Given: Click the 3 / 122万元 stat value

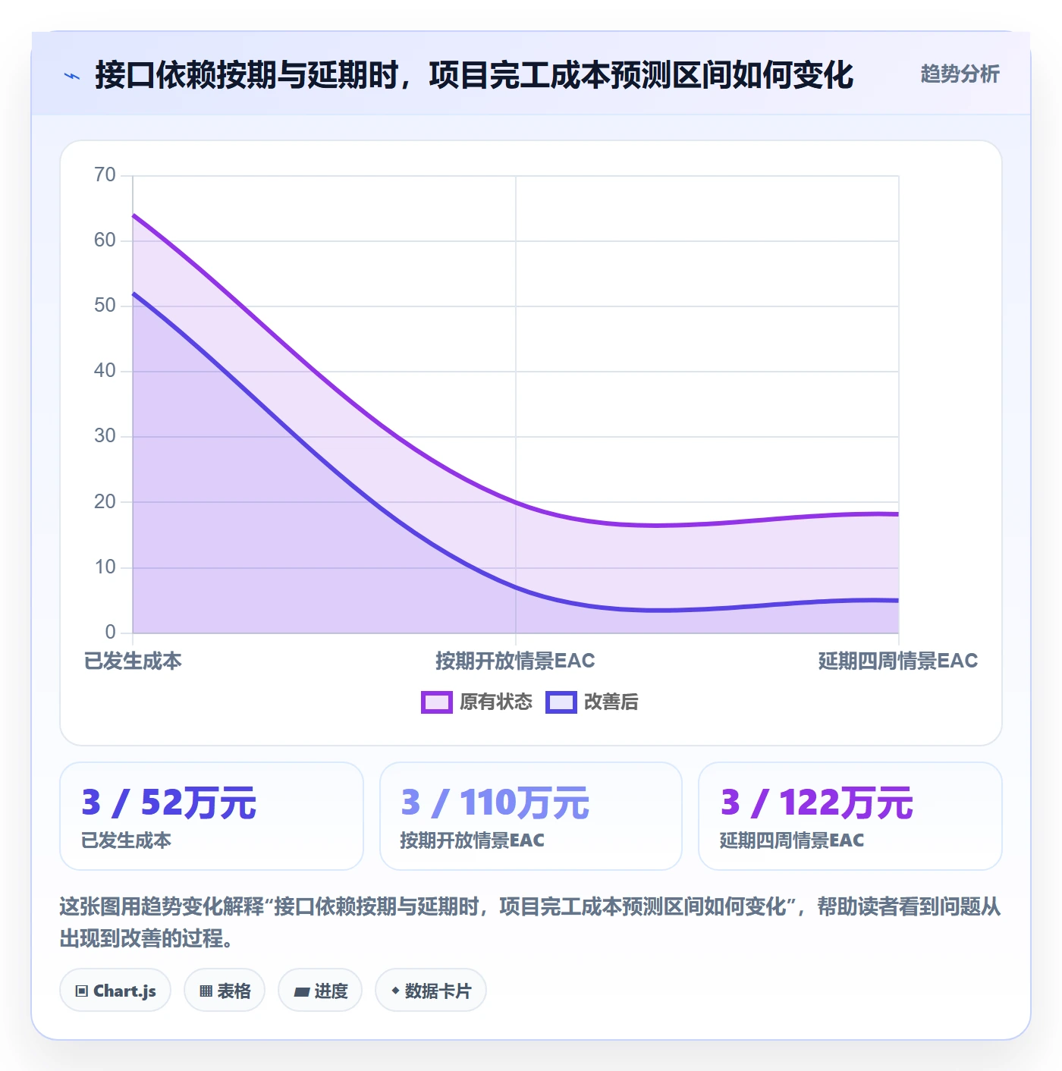Looking at the screenshot, I should 817,802.
